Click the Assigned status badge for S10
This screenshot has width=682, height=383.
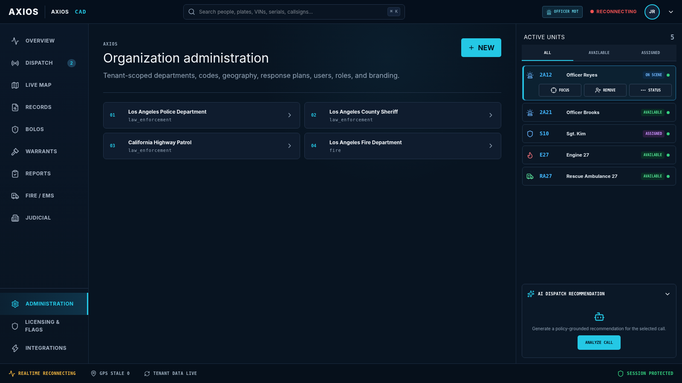coord(653,134)
